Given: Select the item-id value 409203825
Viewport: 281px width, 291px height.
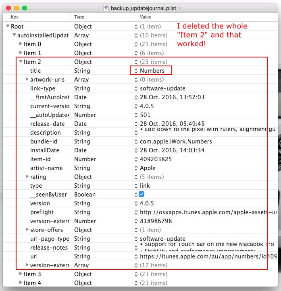Looking at the screenshot, I should 156,159.
